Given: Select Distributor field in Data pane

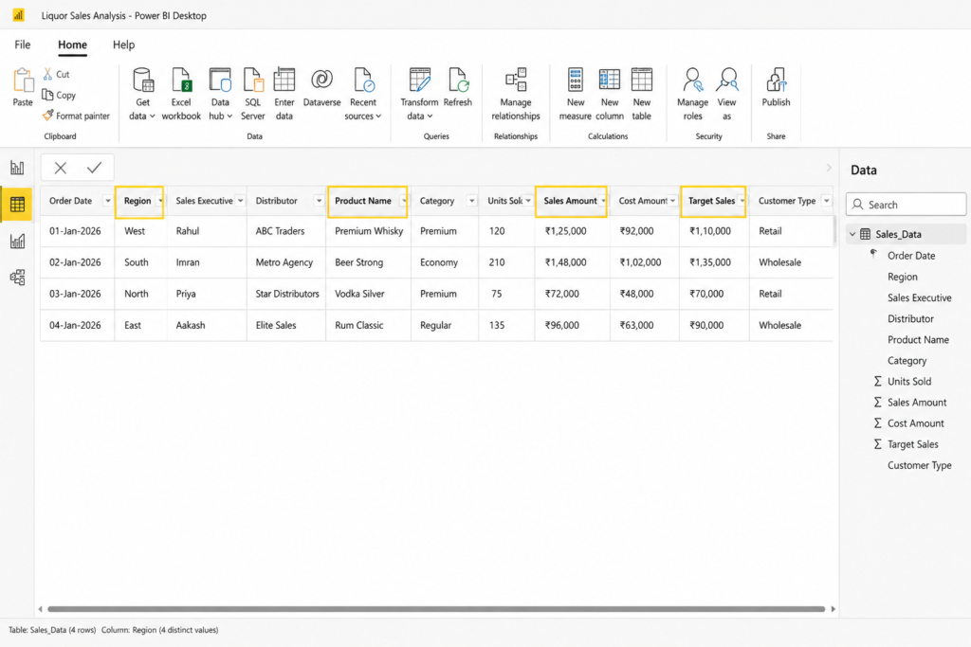Looking at the screenshot, I should (910, 318).
